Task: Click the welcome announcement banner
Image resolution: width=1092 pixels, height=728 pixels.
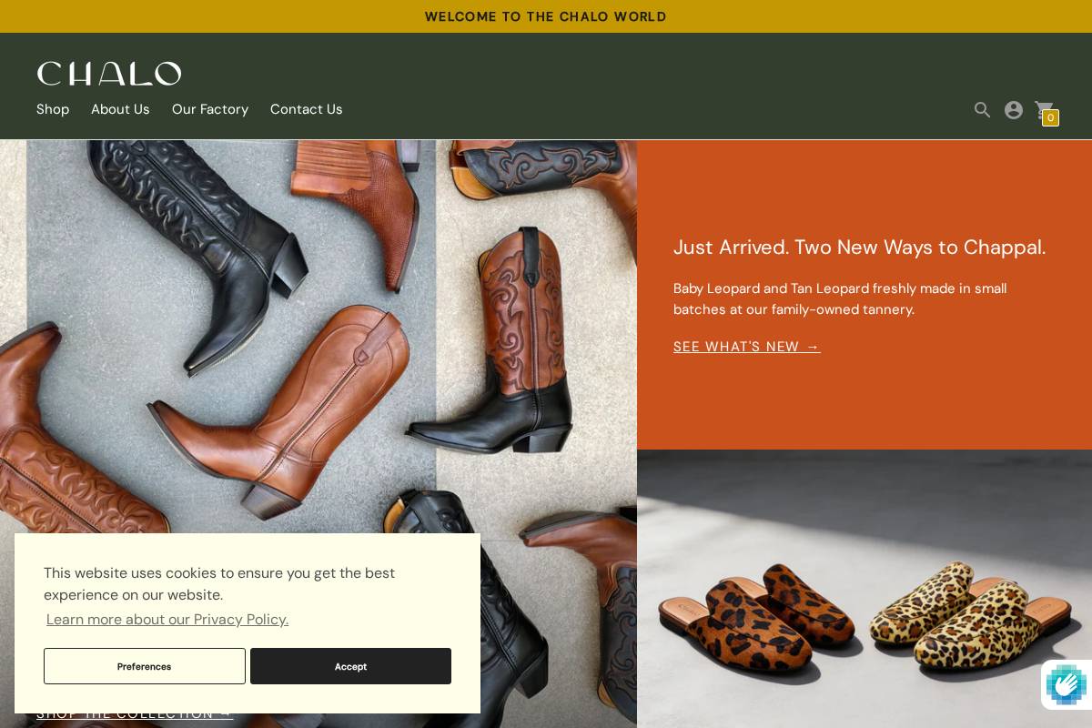Action: pyautogui.click(x=546, y=16)
